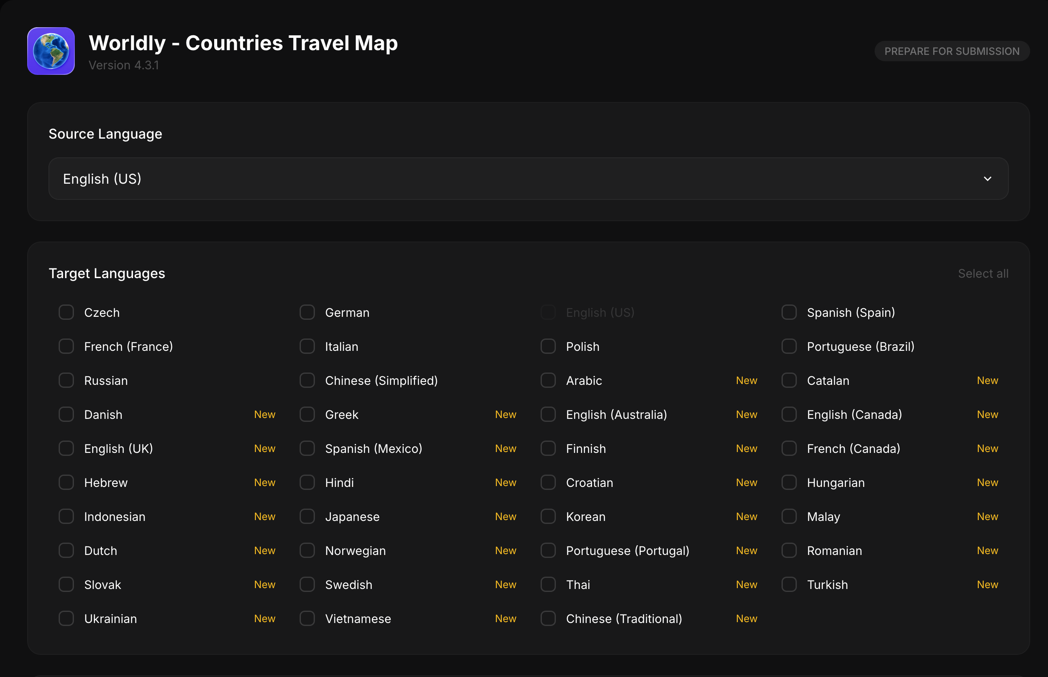
Task: Enable Hindi localization
Action: (x=307, y=482)
